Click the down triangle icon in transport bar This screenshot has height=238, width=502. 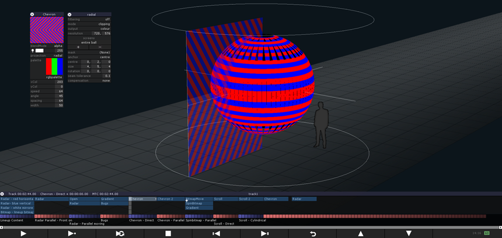(x=409, y=233)
